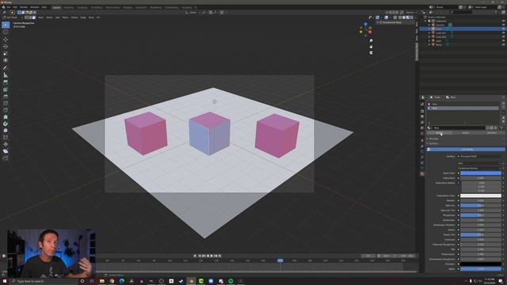Hide the Plane object in the outliner

pos(503,45)
